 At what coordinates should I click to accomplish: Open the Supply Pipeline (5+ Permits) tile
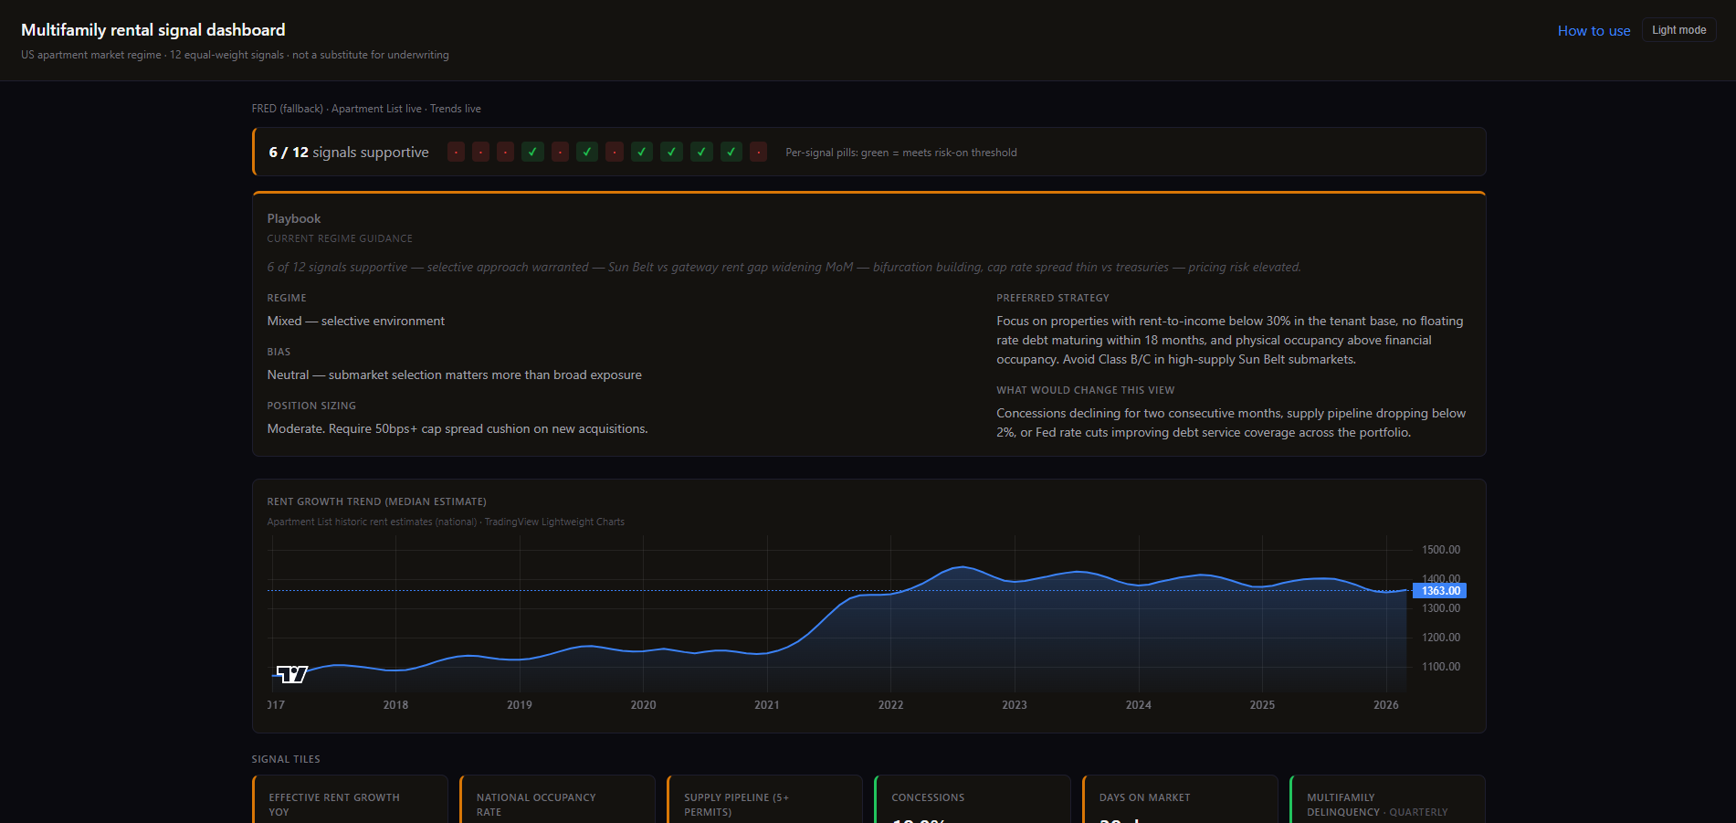coord(764,804)
